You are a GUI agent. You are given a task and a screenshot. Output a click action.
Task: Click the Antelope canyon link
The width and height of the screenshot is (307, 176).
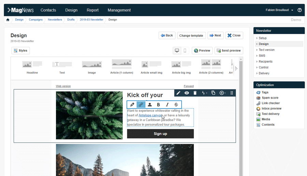click(x=150, y=115)
